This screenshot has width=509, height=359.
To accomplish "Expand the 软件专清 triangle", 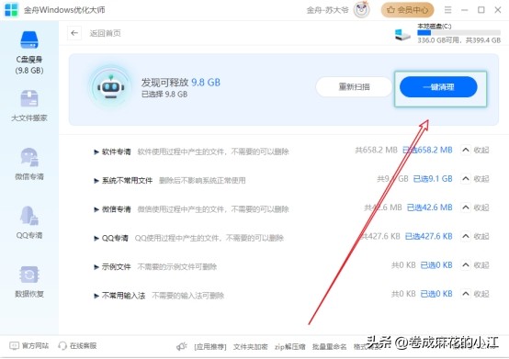I will pyautogui.click(x=96, y=151).
